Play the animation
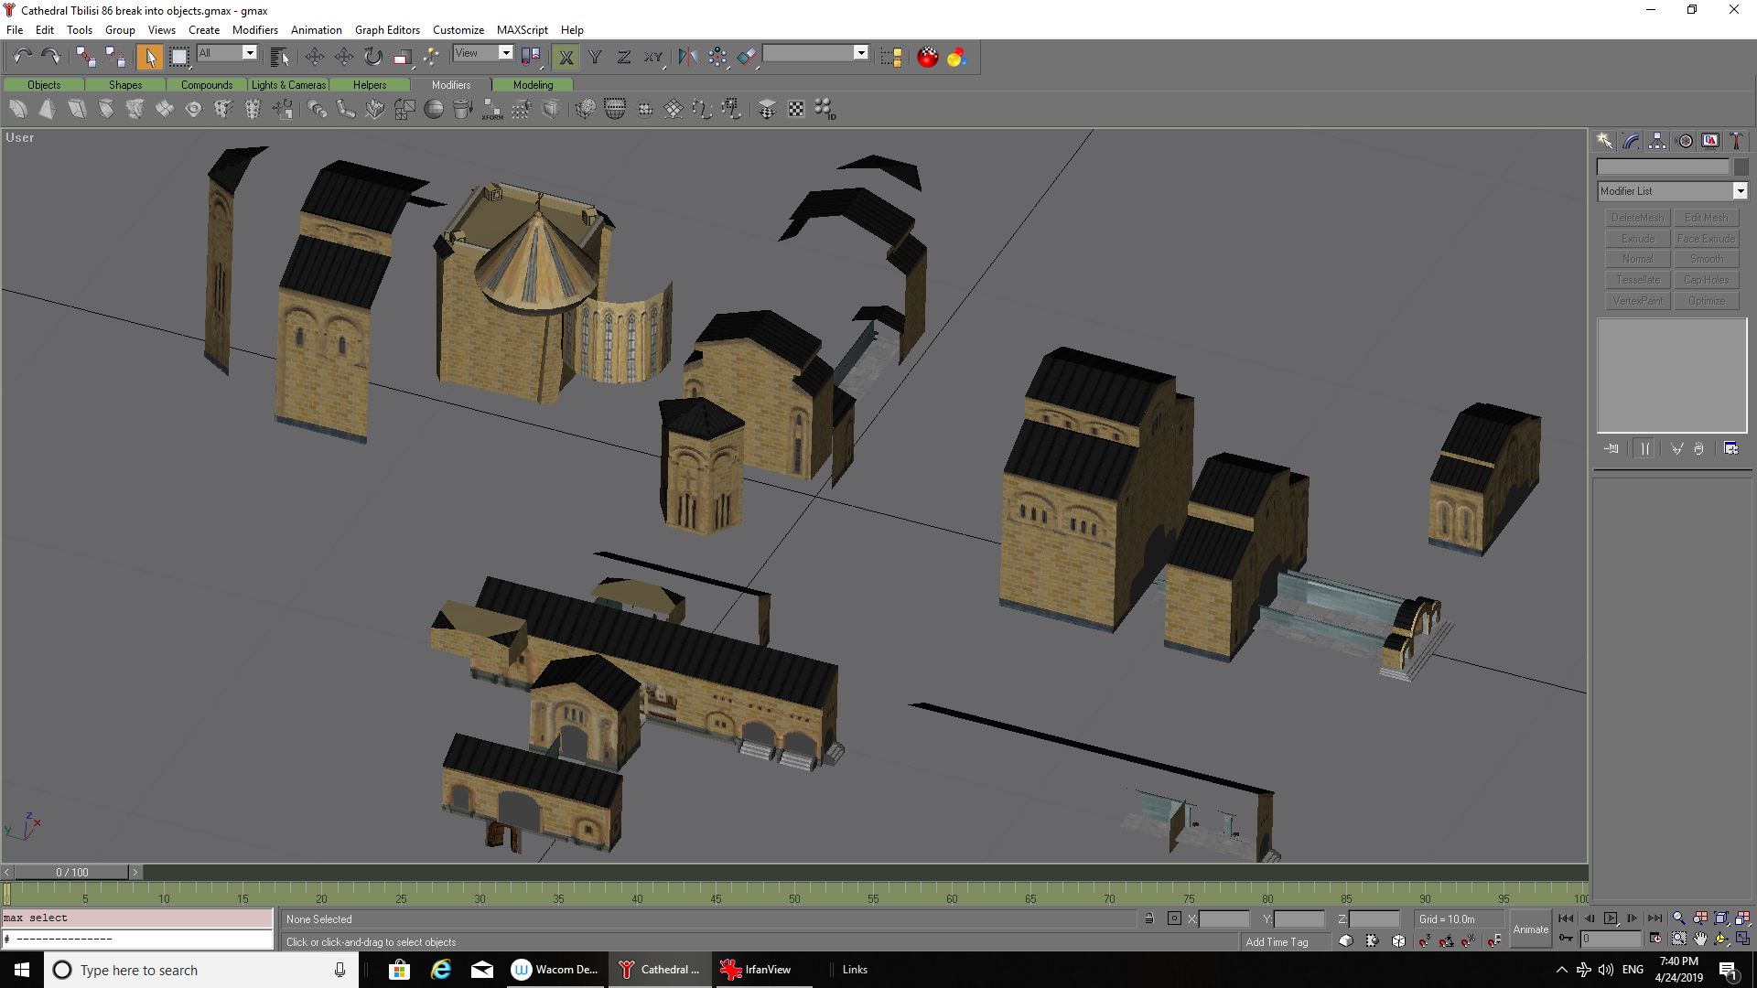Viewport: 1757px width, 988px height. [x=1611, y=918]
